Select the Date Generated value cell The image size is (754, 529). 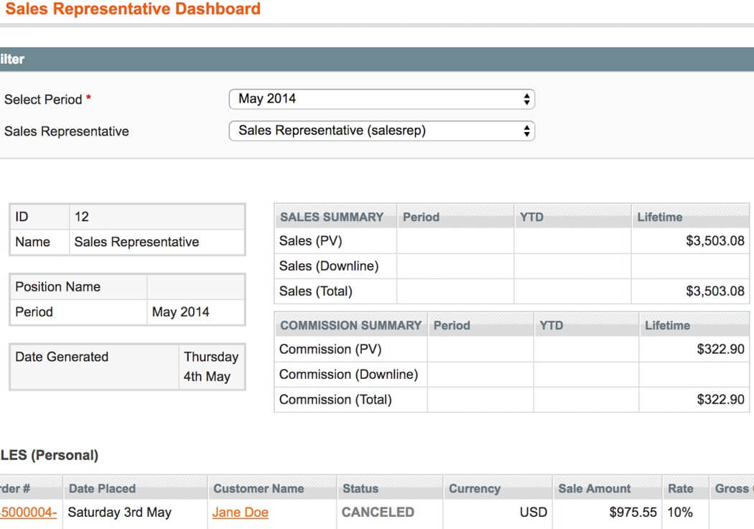click(210, 367)
